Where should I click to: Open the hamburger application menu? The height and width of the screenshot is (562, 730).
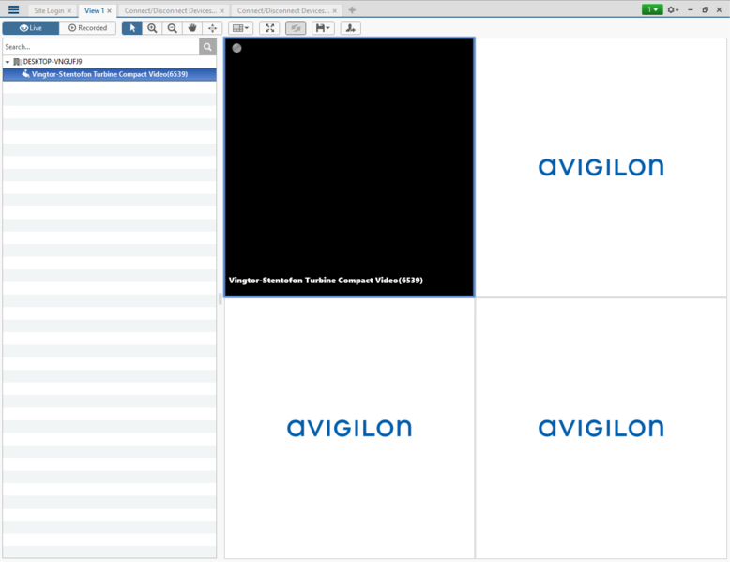coord(13,9)
